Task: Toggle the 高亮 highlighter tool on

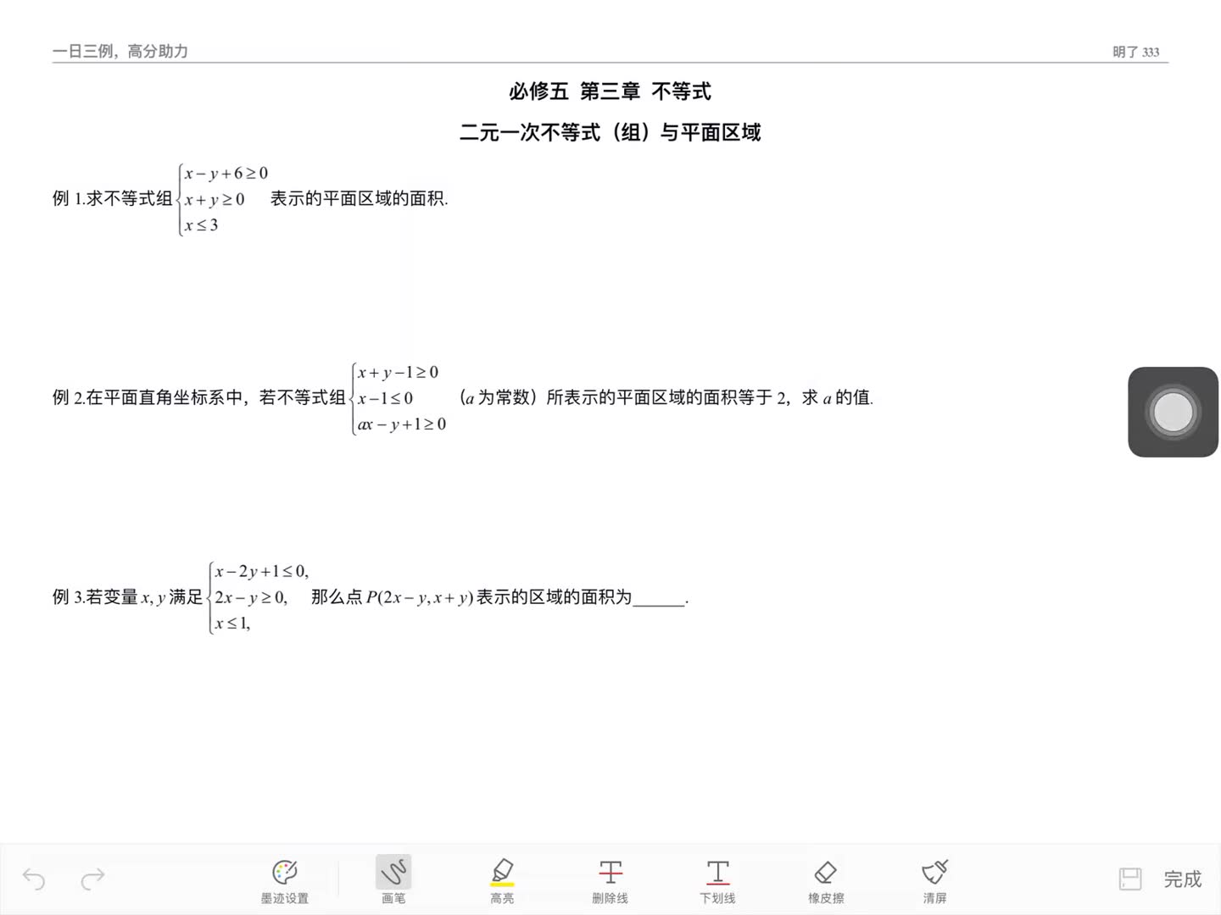Action: pyautogui.click(x=502, y=877)
